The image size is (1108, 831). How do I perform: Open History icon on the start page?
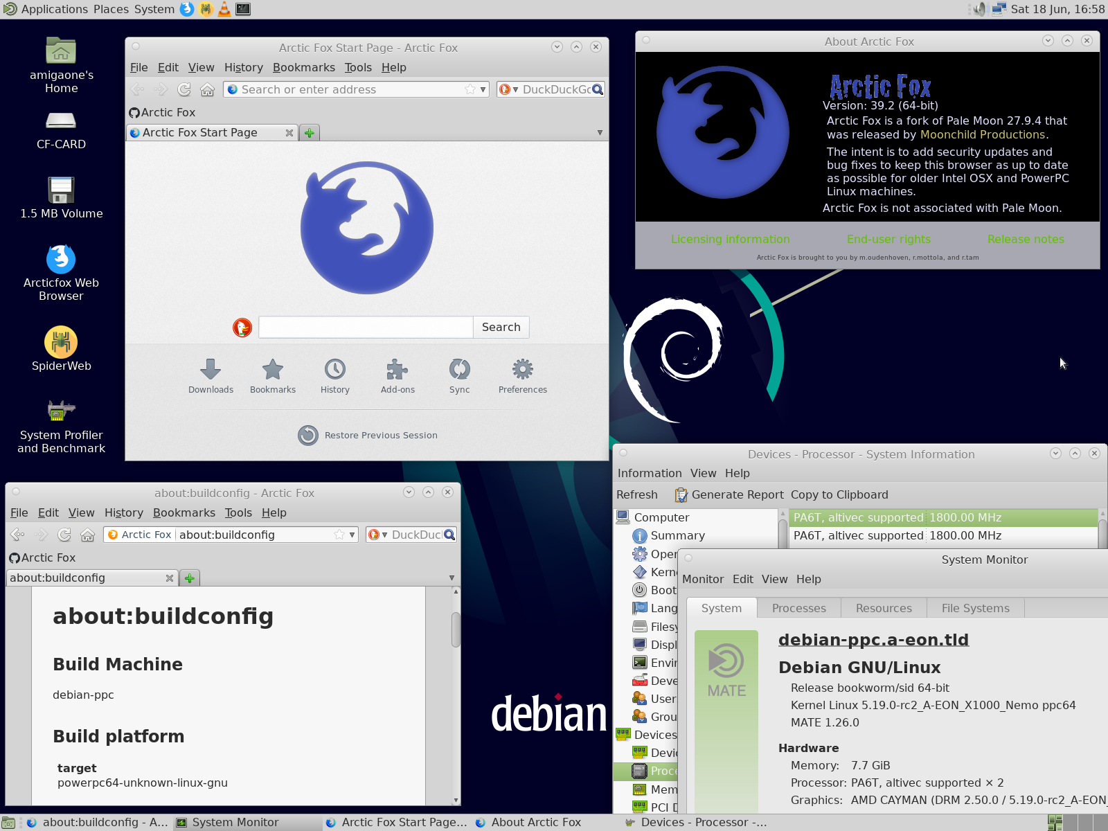click(x=335, y=376)
